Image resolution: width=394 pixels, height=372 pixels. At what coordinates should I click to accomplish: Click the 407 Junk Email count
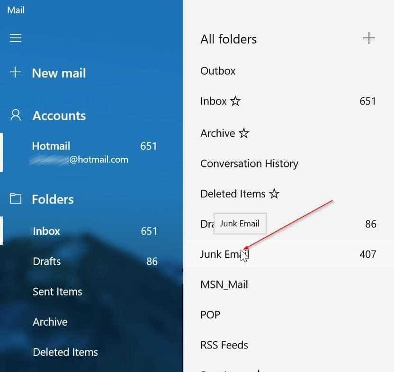tap(368, 254)
